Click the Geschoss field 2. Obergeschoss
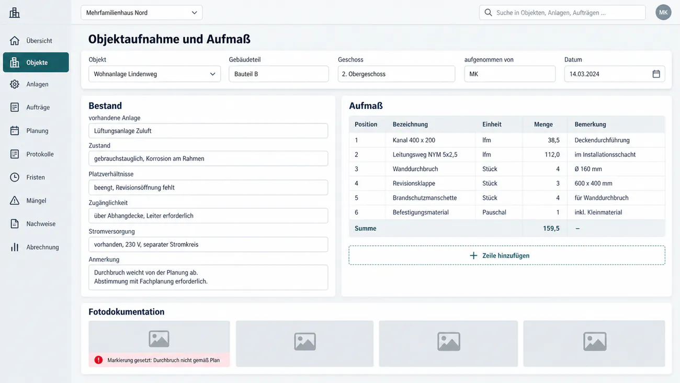Screen dimensions: 680x383 click(396, 74)
